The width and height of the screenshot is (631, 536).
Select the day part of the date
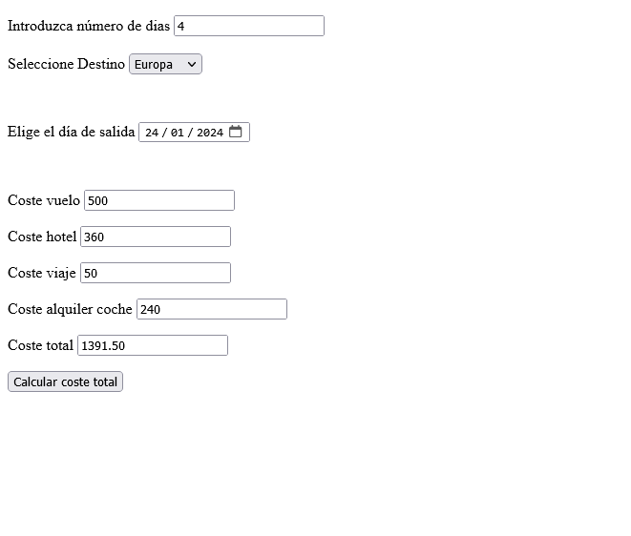pyautogui.click(x=152, y=133)
